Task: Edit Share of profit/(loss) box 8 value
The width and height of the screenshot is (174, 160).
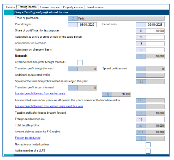Action: 155,31
